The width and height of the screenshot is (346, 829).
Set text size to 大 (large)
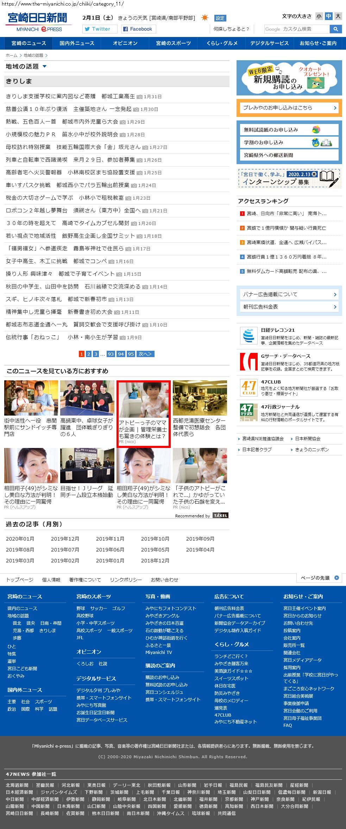pos(338,16)
